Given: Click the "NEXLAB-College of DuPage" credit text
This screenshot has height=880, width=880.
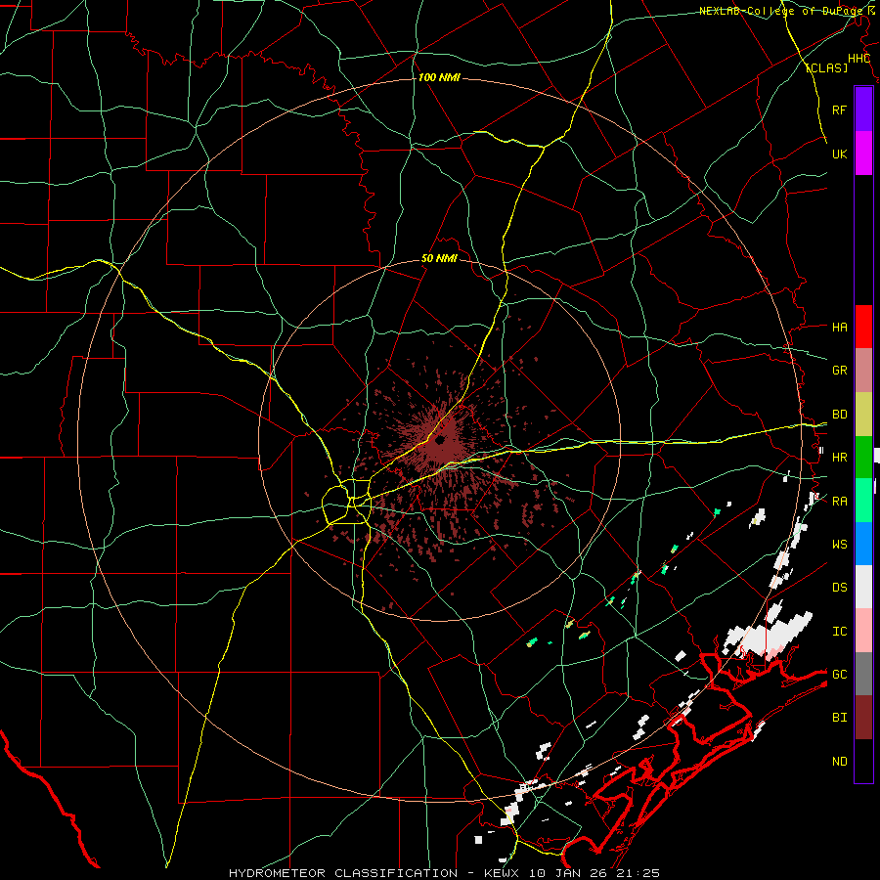Looking at the screenshot, I should tap(778, 11).
